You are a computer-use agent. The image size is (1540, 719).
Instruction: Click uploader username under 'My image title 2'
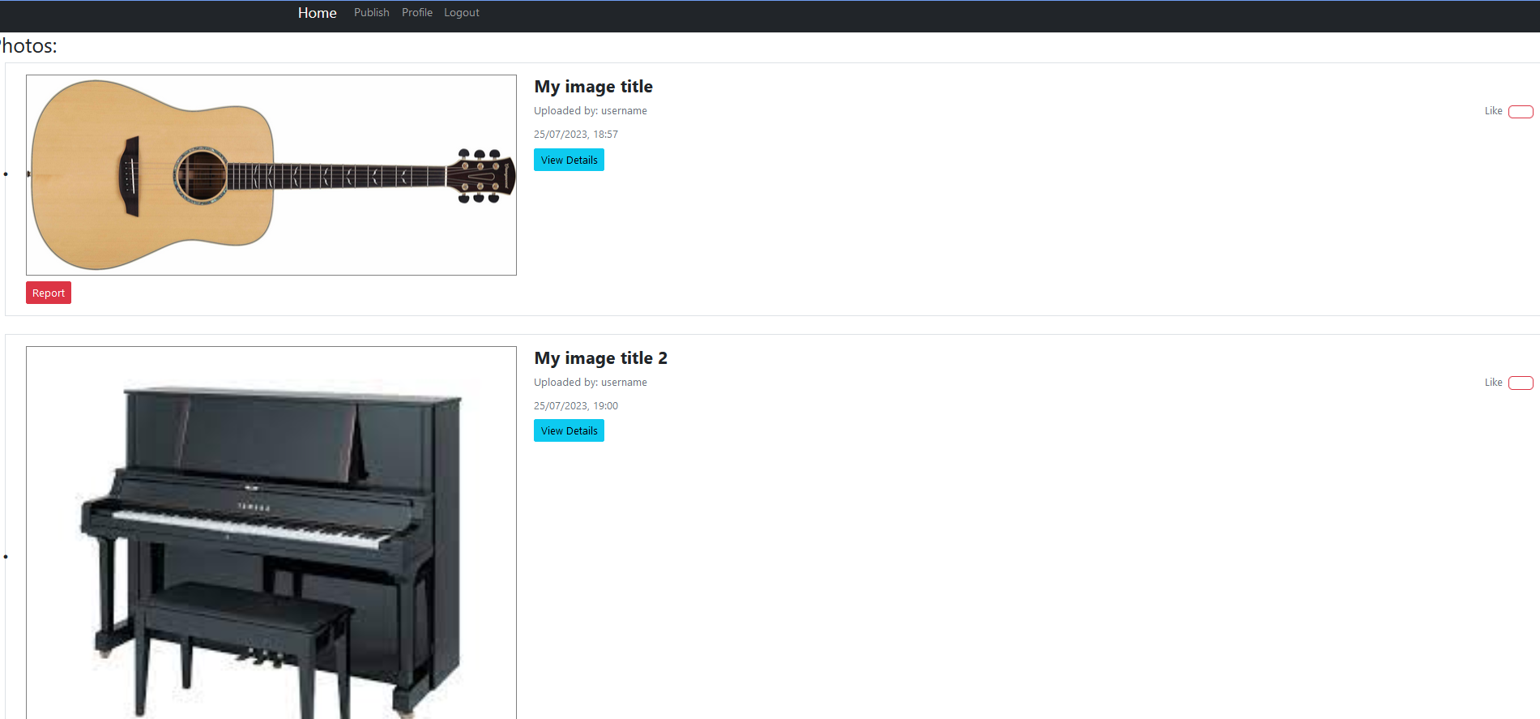coord(623,383)
